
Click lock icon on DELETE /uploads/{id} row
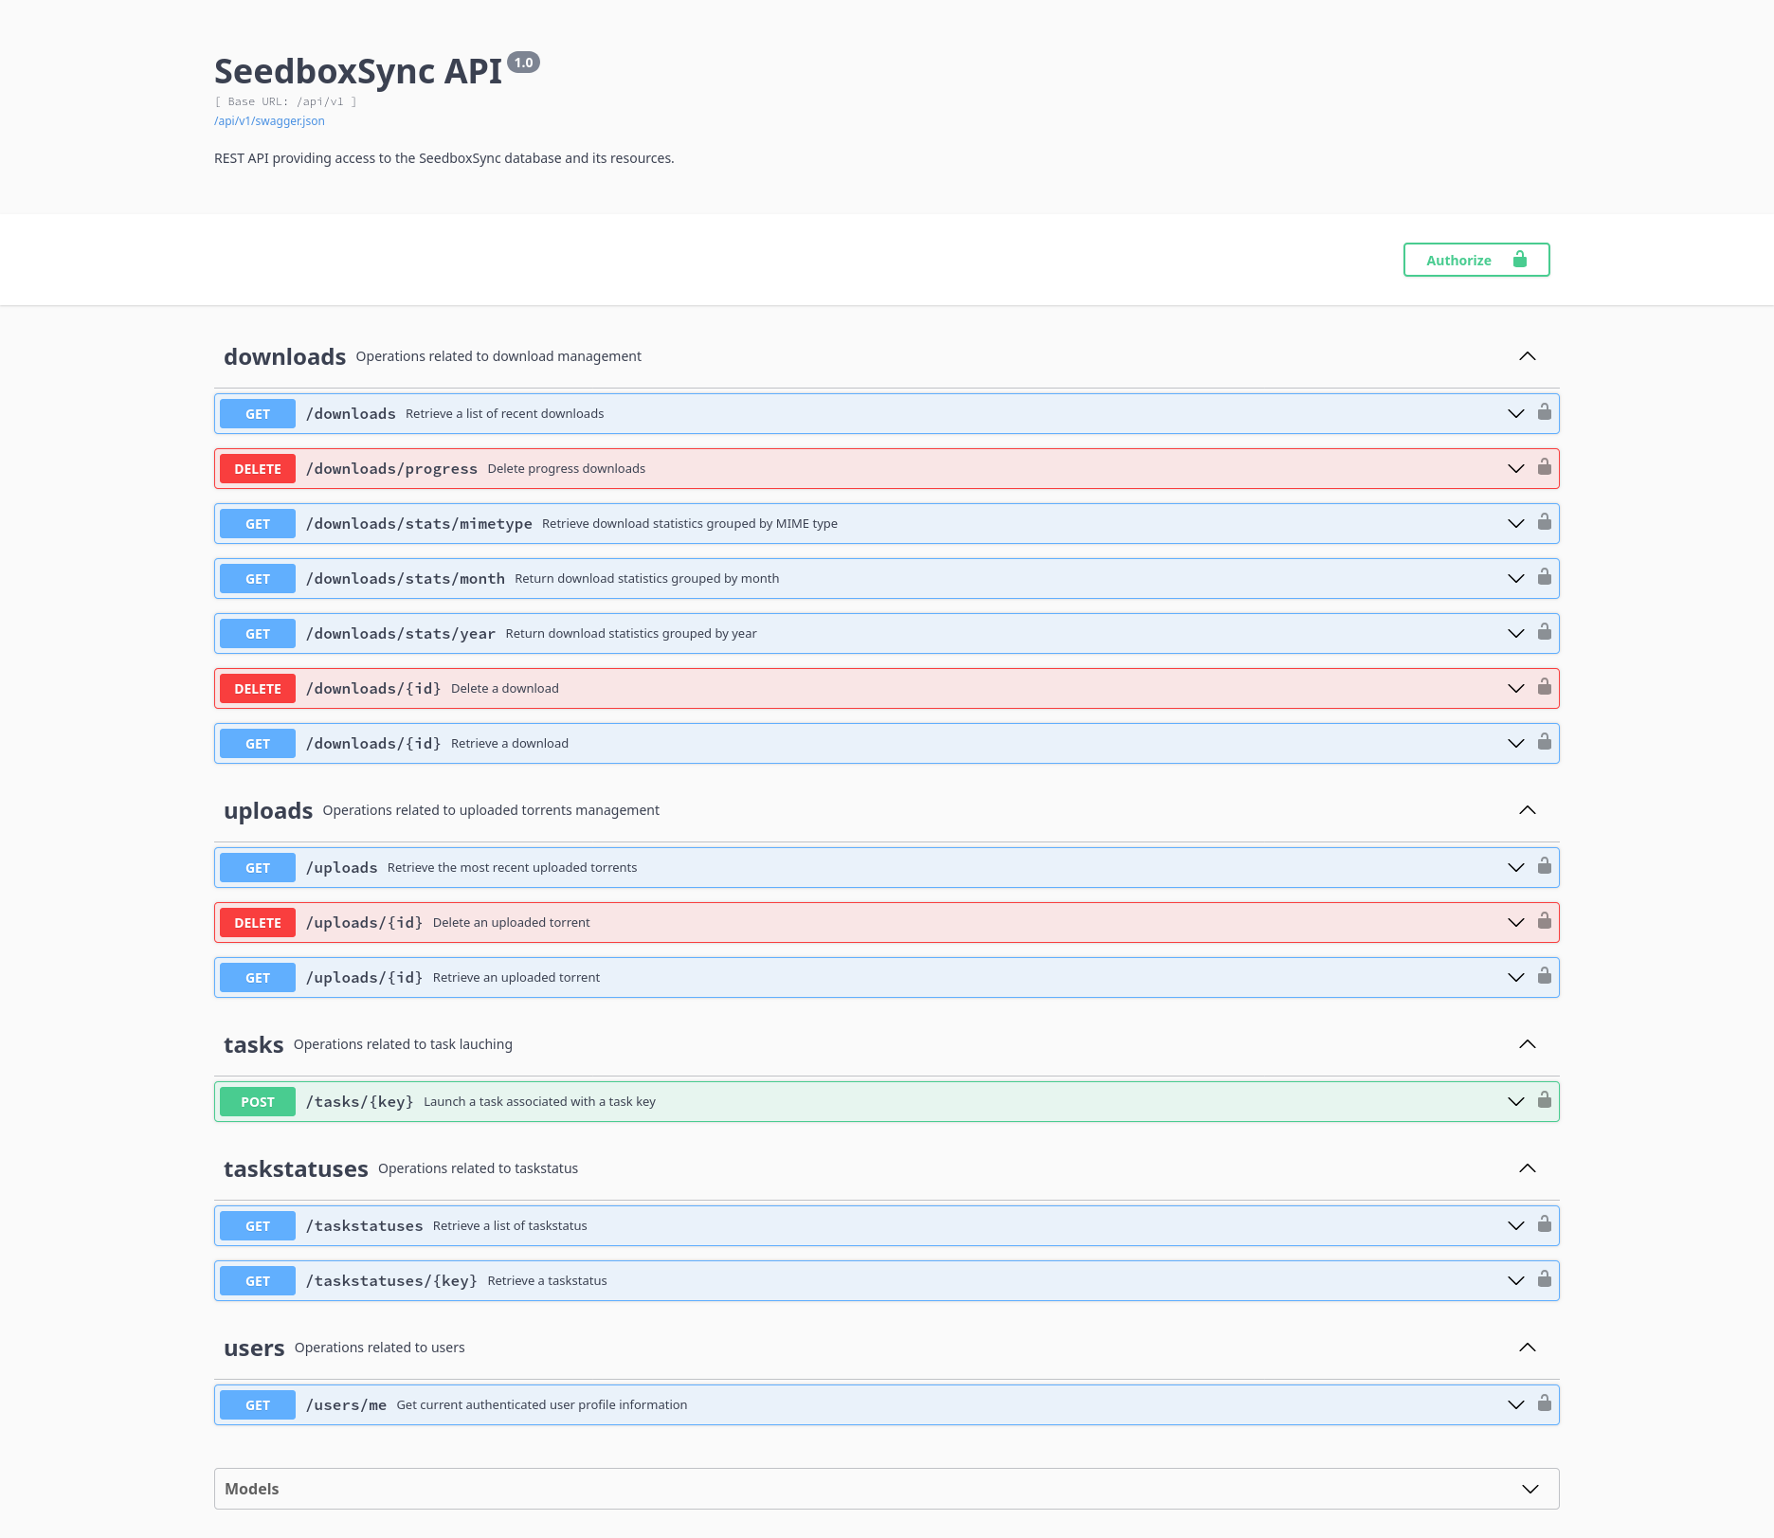(1545, 921)
